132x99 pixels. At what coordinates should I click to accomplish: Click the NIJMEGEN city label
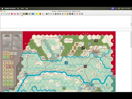[x=97, y=84]
